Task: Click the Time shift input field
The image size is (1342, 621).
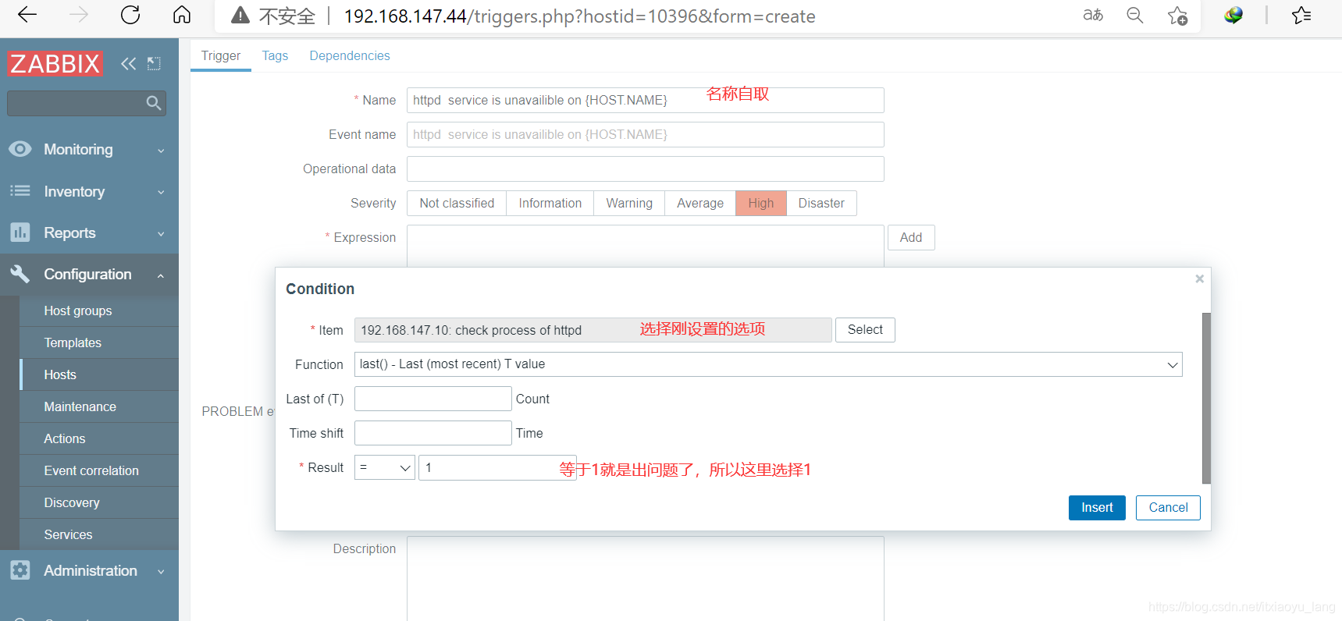Action: (x=433, y=433)
